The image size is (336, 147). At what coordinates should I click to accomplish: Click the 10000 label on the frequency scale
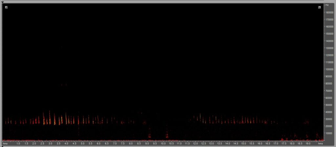click(329, 134)
